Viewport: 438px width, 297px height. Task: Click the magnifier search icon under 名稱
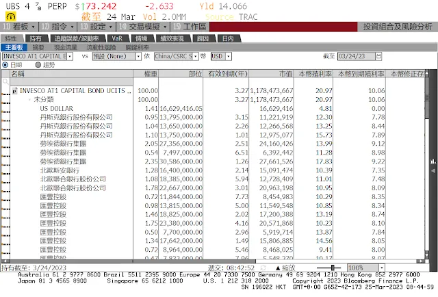(5, 82)
